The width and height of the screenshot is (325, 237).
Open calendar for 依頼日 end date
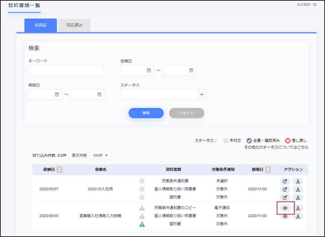click(x=191, y=70)
